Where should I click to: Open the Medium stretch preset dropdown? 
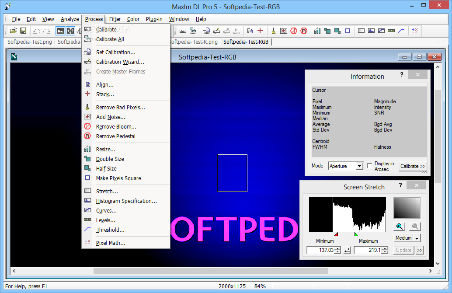[417, 238]
